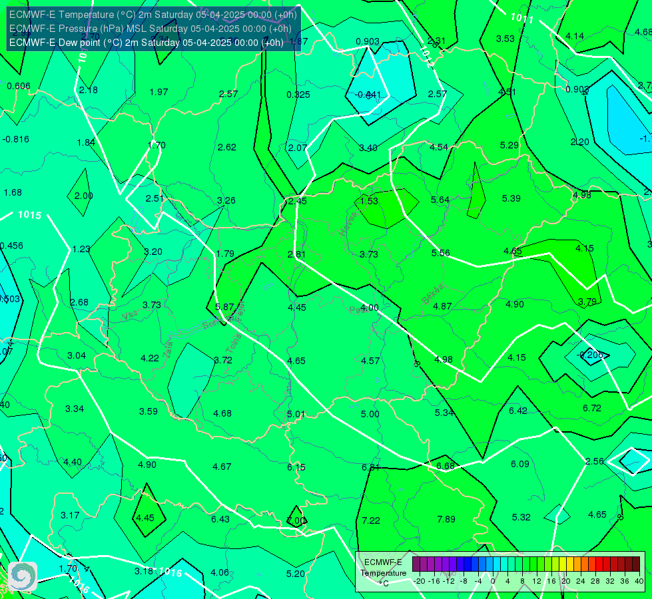The image size is (652, 599).
Task: Click the dew point value 5.87
Action: tap(224, 307)
